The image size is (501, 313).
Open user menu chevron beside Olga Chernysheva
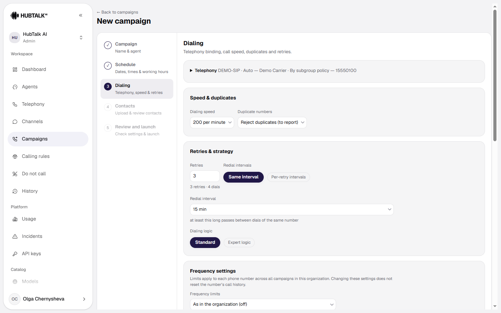pos(84,299)
